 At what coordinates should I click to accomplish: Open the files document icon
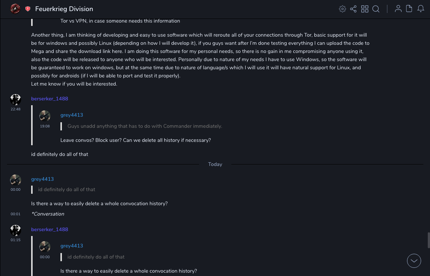[x=409, y=9]
